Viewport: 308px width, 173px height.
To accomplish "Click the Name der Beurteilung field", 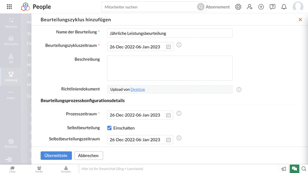I will coord(170,33).
